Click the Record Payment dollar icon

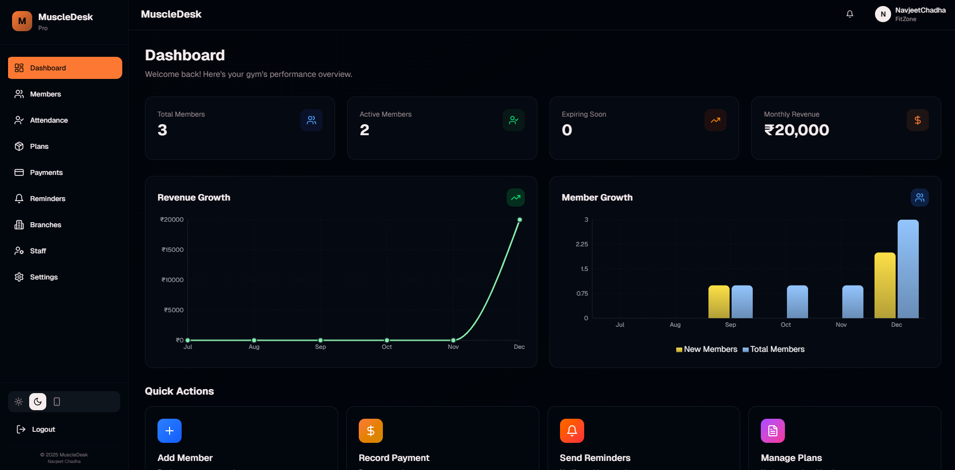371,430
